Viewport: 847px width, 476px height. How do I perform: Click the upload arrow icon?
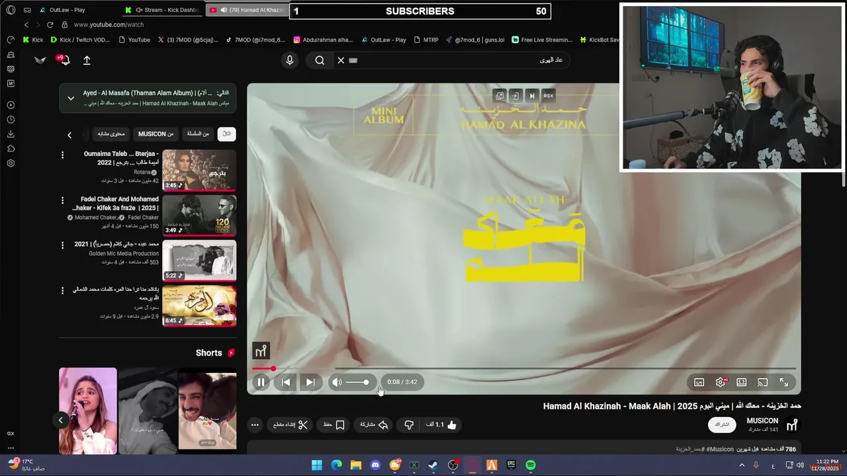click(x=87, y=60)
